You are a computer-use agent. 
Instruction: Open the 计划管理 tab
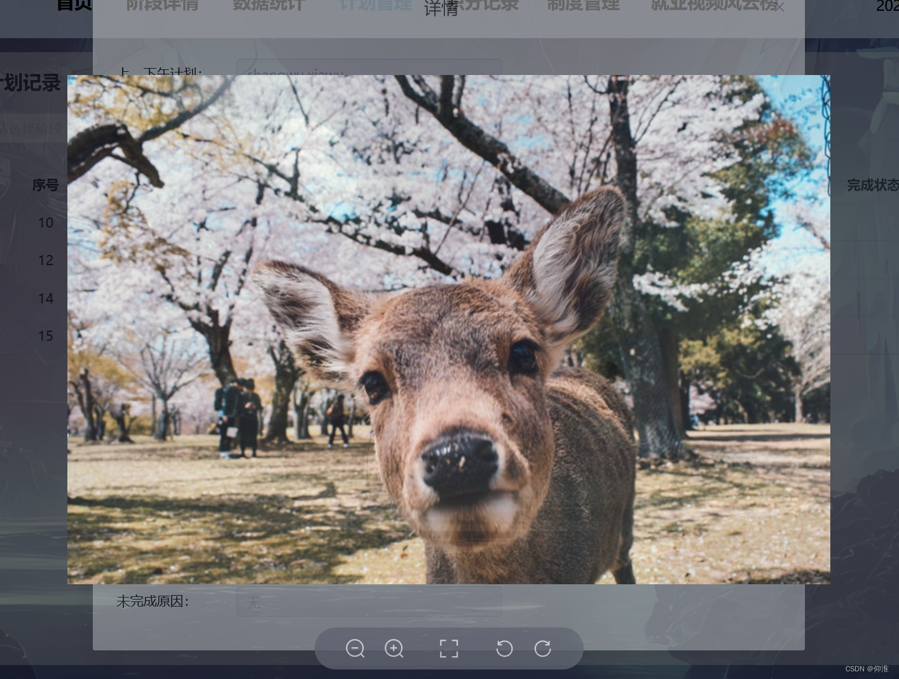(x=375, y=5)
